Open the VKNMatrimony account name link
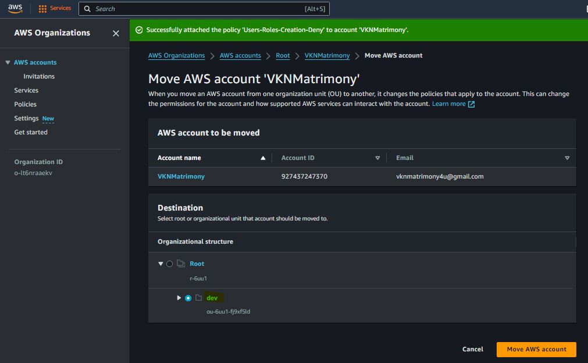 point(181,176)
